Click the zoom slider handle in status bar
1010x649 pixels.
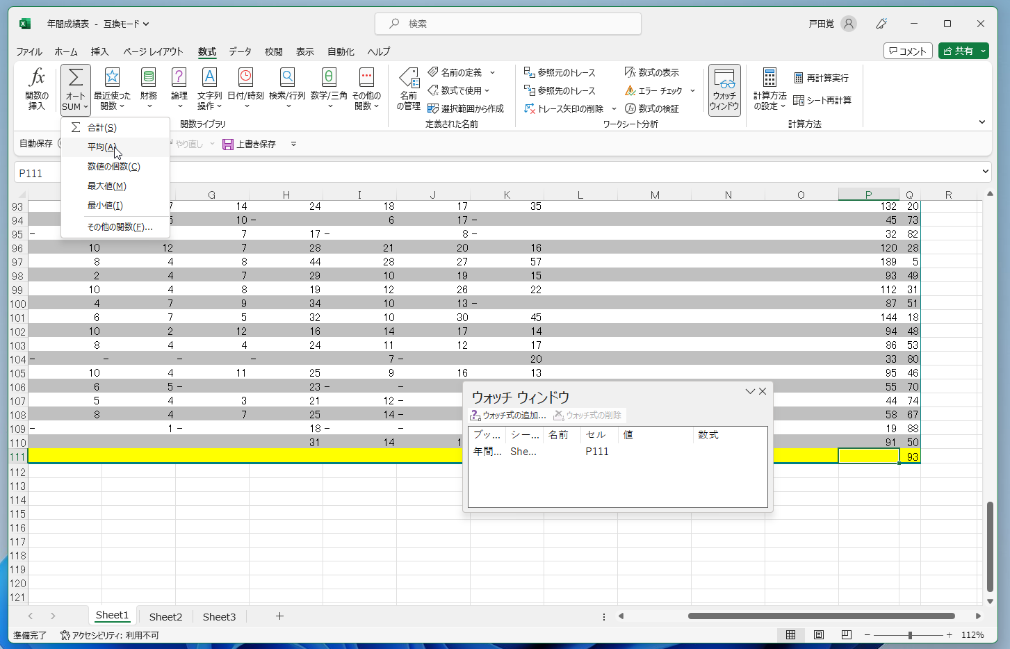tap(910, 635)
